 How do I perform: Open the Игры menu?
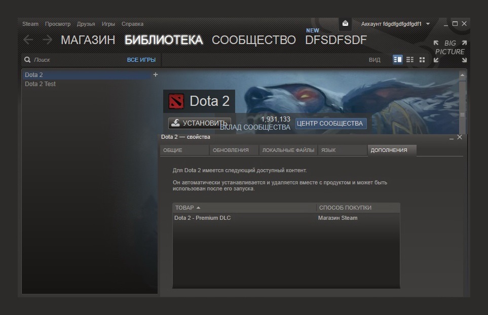coord(108,24)
